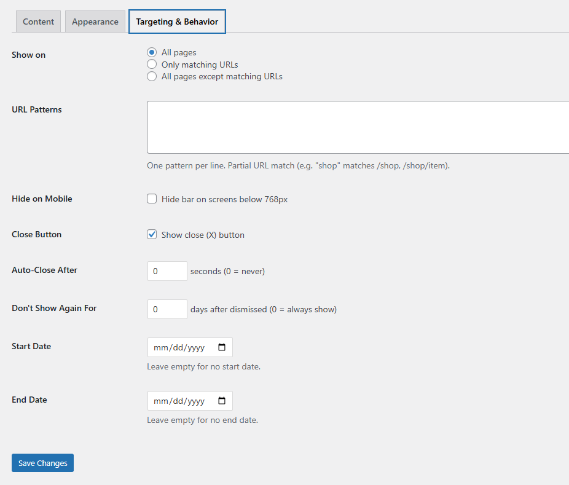Select the Targeting & Behavior tab
This screenshot has height=485, width=569.
coord(177,21)
